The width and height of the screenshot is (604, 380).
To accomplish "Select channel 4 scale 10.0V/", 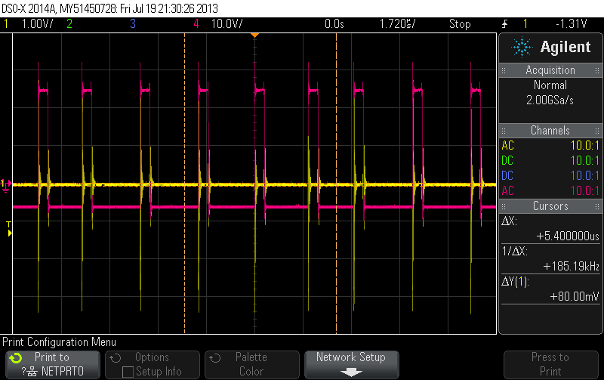I will [227, 24].
